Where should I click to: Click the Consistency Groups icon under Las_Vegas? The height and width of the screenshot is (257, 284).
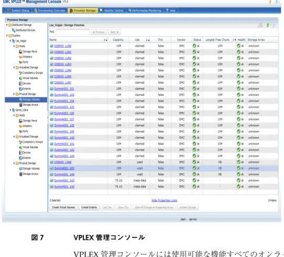click(20, 73)
